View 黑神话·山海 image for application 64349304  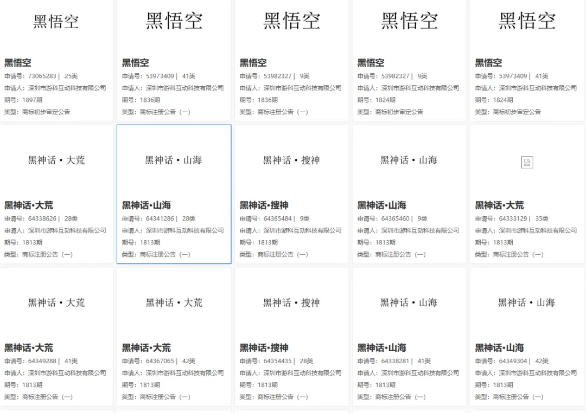coord(526,302)
